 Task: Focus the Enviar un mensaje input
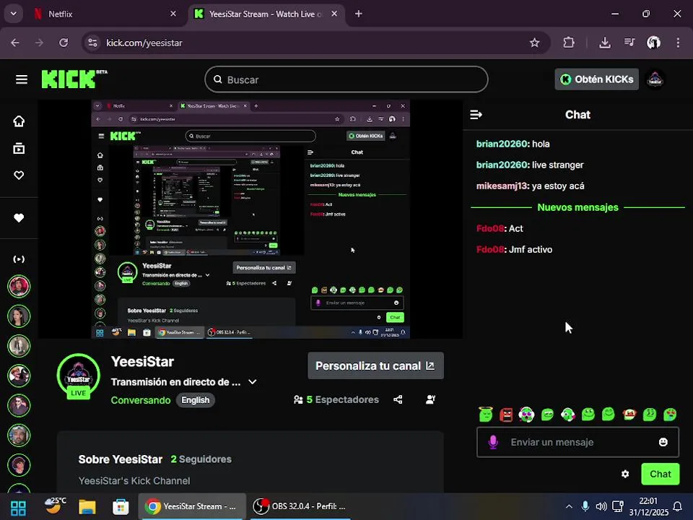tap(577, 442)
